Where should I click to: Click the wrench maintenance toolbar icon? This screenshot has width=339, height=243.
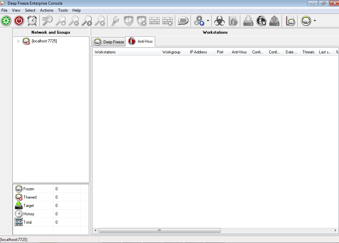(x=115, y=21)
